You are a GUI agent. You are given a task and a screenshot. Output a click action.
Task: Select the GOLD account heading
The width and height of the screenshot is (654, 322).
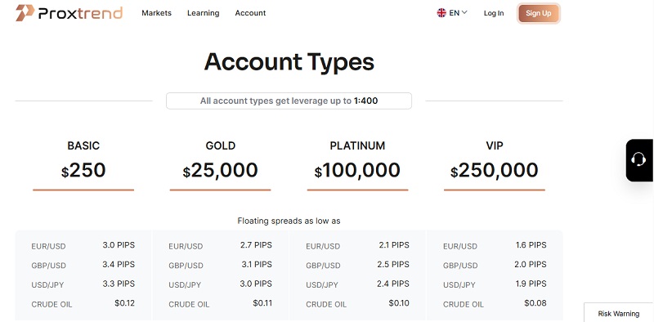point(220,145)
